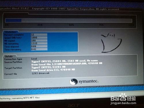This screenshot has height=108, width=144.
Task: Click the Symantec swirl logo icon
Action: (x=73, y=82)
